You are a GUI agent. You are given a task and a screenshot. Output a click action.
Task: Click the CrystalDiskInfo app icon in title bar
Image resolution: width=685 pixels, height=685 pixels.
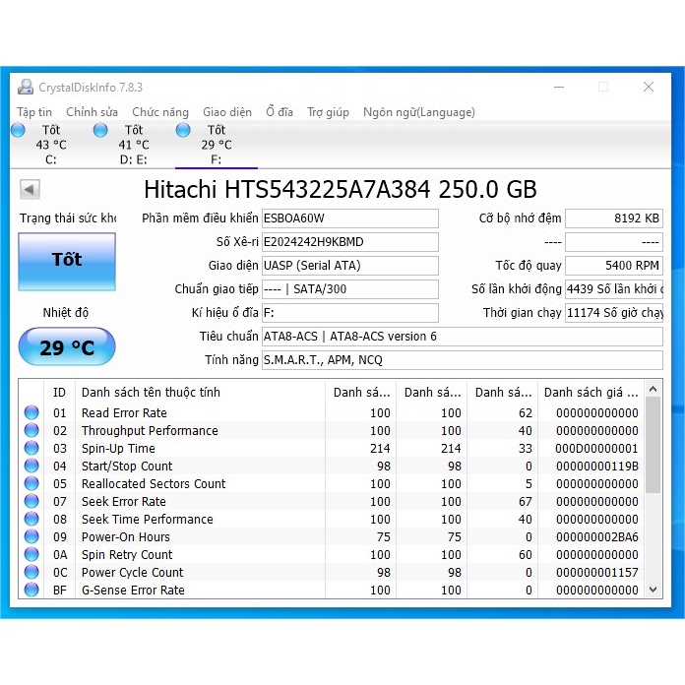coord(26,87)
